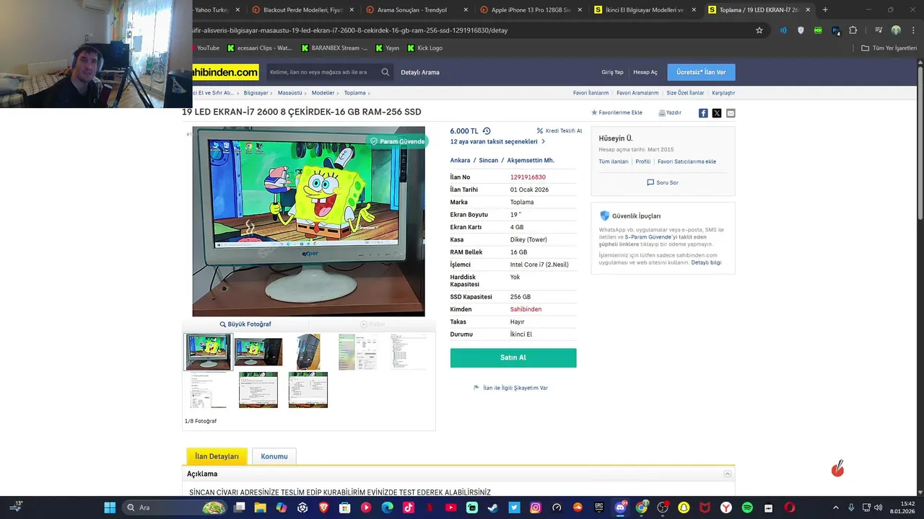The image size is (924, 519).
Task: Click Giriş Yap link
Action: 612,72
